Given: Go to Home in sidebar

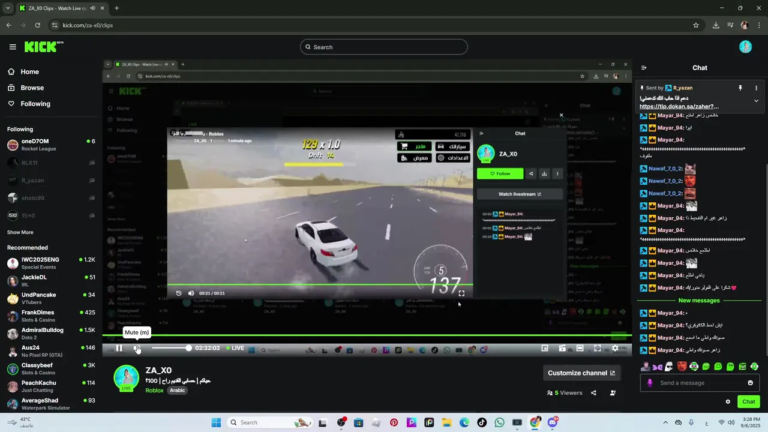Looking at the screenshot, I should 29,71.
